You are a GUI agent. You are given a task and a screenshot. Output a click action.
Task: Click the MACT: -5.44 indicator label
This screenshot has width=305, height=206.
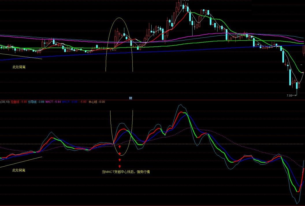tap(53, 102)
